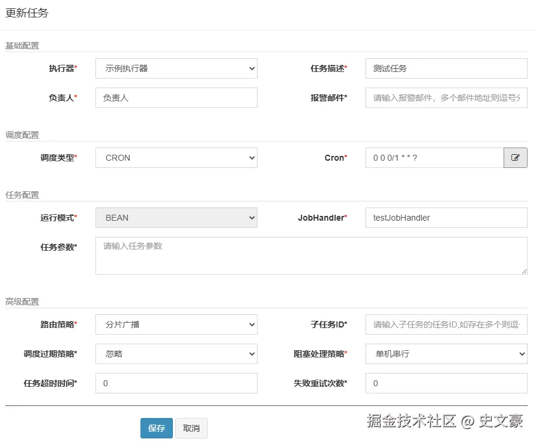
Task: Click the 任务超时时间 field label
Action: (50, 383)
